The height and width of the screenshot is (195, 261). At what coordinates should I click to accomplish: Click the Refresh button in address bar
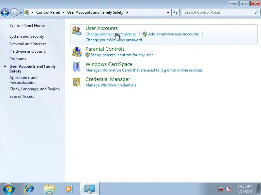[176, 12]
